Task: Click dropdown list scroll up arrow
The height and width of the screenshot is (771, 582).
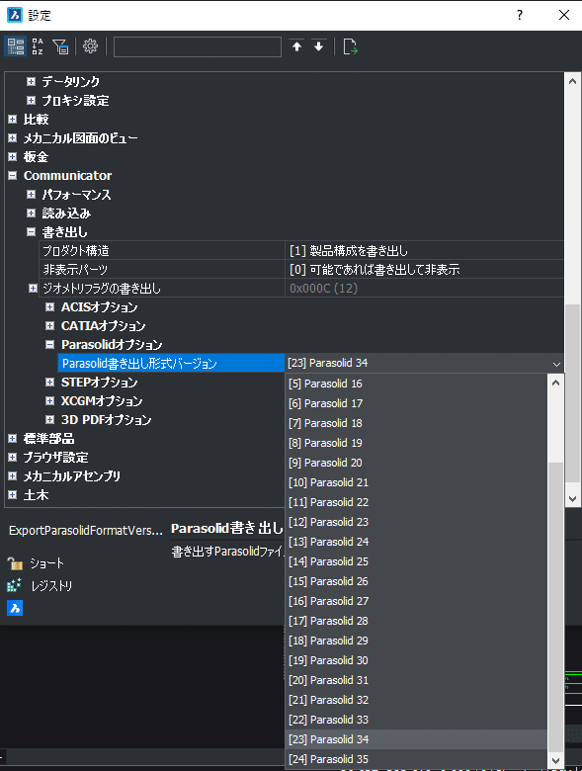Action: pos(555,383)
